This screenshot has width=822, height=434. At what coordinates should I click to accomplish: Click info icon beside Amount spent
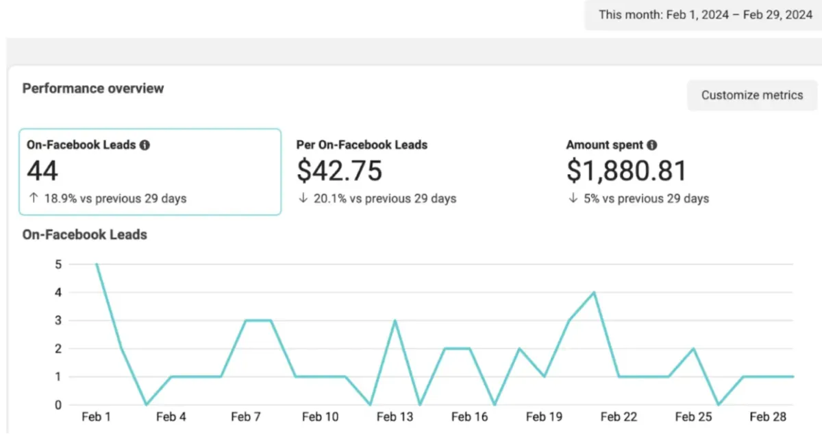click(x=652, y=145)
